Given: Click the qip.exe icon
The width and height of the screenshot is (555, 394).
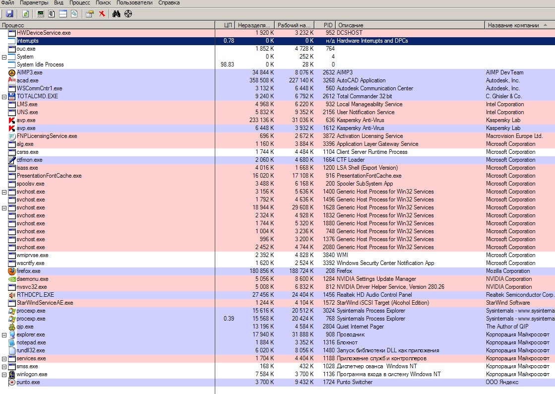Looking at the screenshot, I should 12,327.
